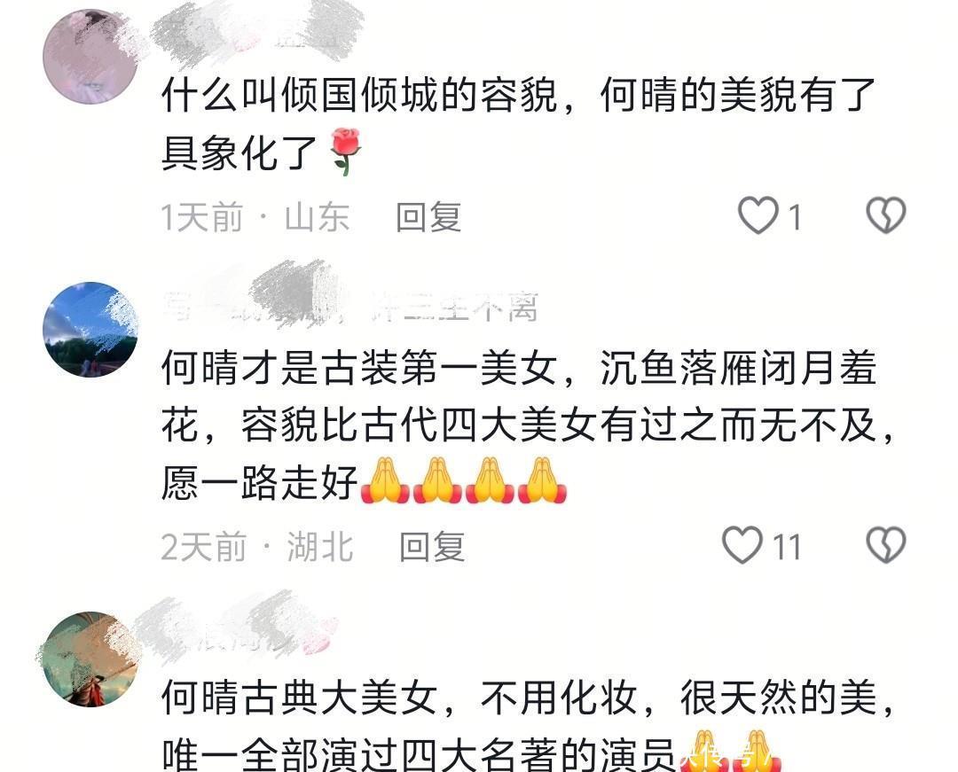The image size is (958, 772).
Task: Tap the 1天前 · 山东 timestamp
Action: (x=255, y=217)
